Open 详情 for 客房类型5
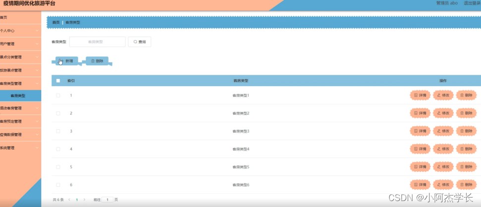The height and width of the screenshot is (207, 481). tap(420, 167)
